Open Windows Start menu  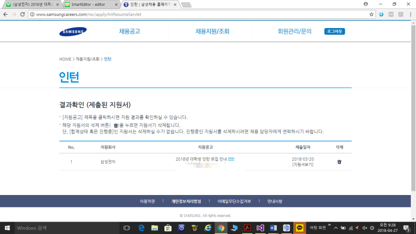tap(7, 228)
